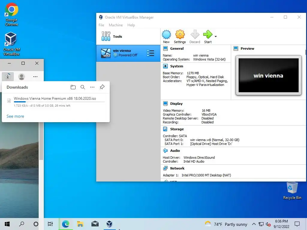Viewport: 307px width, 230px height.
Task: Open the Machine menu
Action: pyautogui.click(x=116, y=25)
